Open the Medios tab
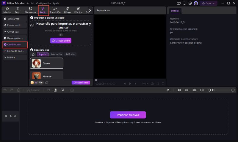The image size is (238, 142). pos(7,10)
